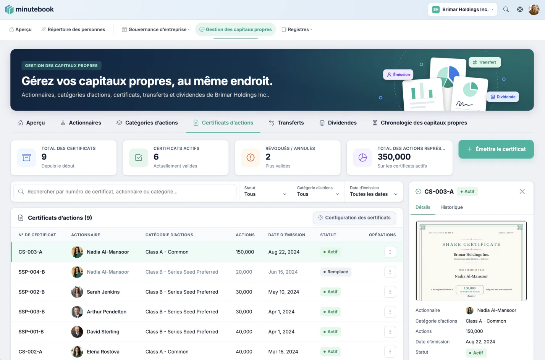The width and height of the screenshot is (545, 360).
Task: Switch to Historique tab in details panel
Action: [x=451, y=207]
